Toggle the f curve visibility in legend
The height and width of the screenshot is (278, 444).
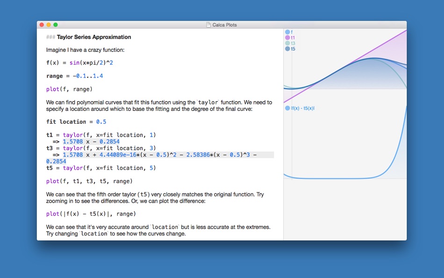[287, 32]
